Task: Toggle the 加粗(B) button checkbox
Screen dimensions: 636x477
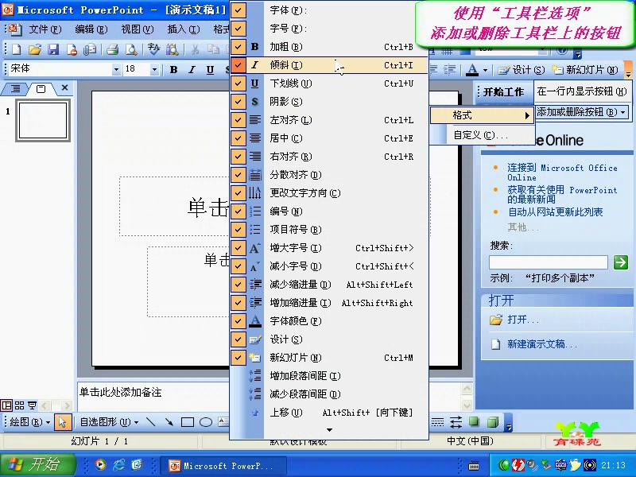Action: [238, 47]
